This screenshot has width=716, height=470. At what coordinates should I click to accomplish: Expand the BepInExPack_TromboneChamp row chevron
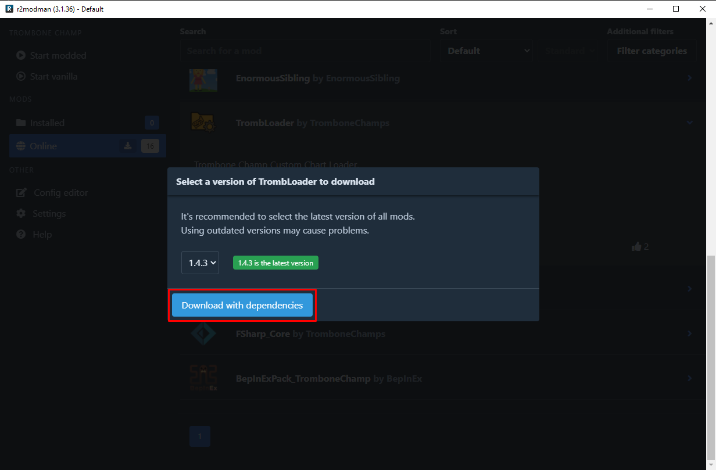[690, 378]
